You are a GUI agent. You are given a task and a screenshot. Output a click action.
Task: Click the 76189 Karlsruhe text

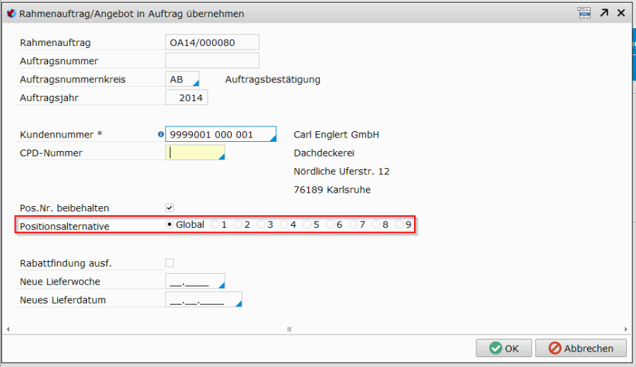pos(332,190)
